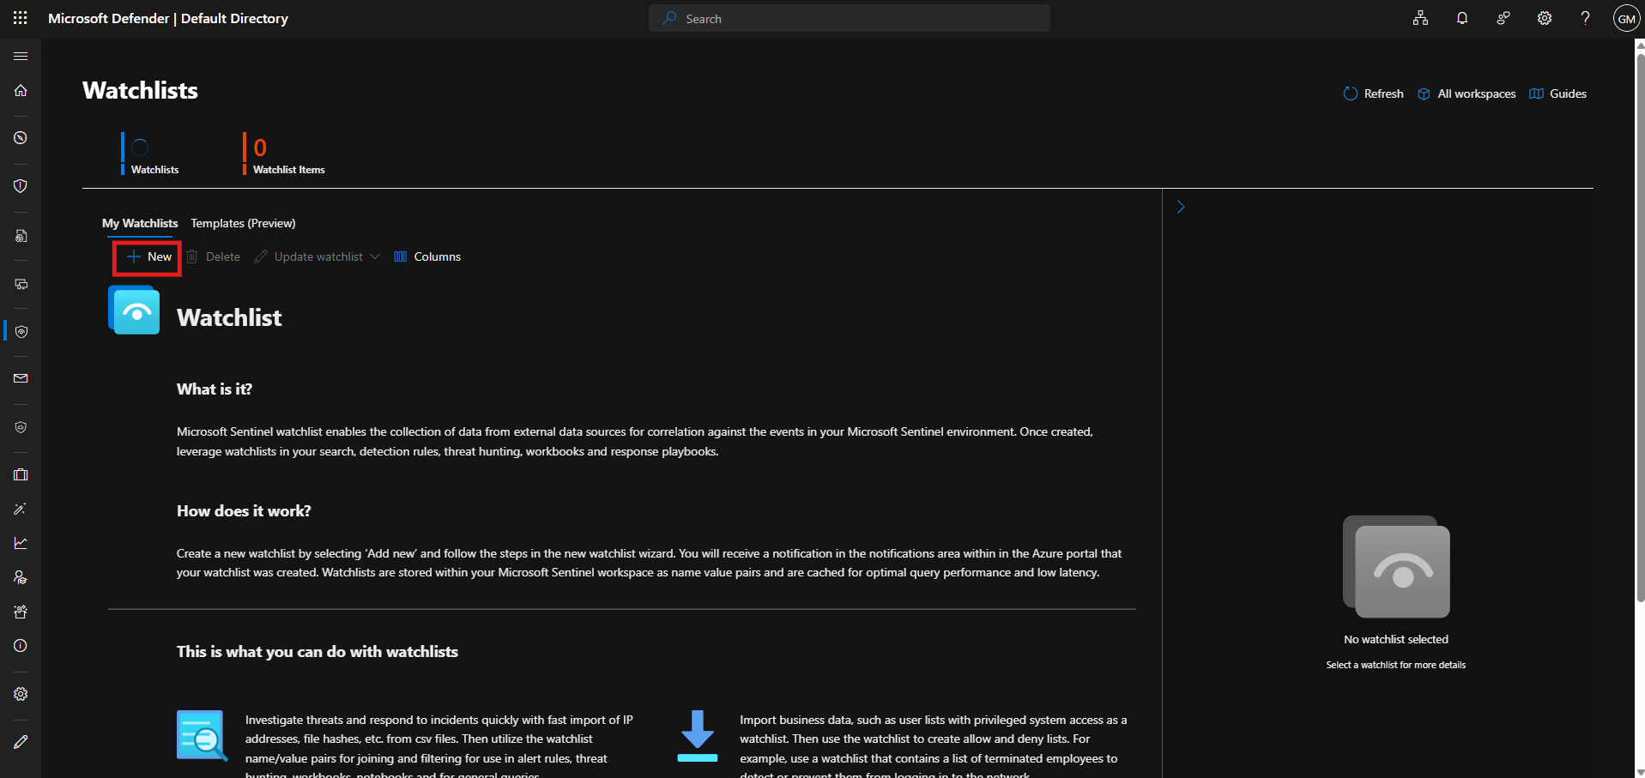The height and width of the screenshot is (778, 1645).
Task: Click the 'No watchlist selected' text
Action: [1396, 640]
